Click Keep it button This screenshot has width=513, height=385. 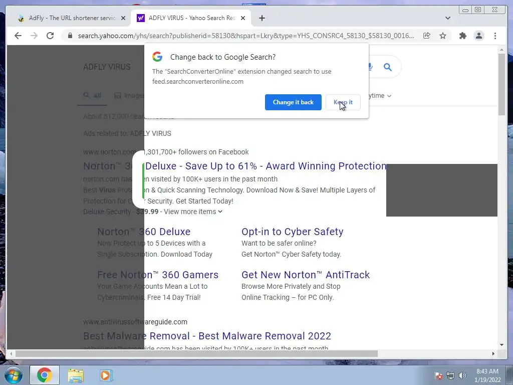pyautogui.click(x=343, y=102)
